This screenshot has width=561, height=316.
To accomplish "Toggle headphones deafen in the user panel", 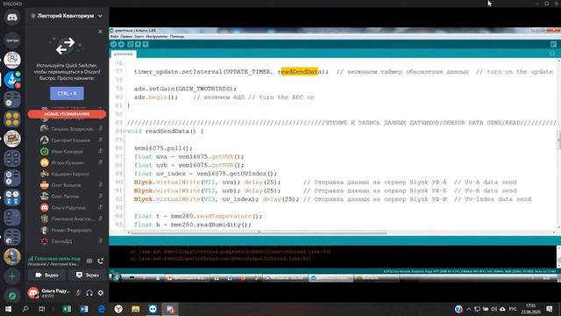I will [89, 292].
